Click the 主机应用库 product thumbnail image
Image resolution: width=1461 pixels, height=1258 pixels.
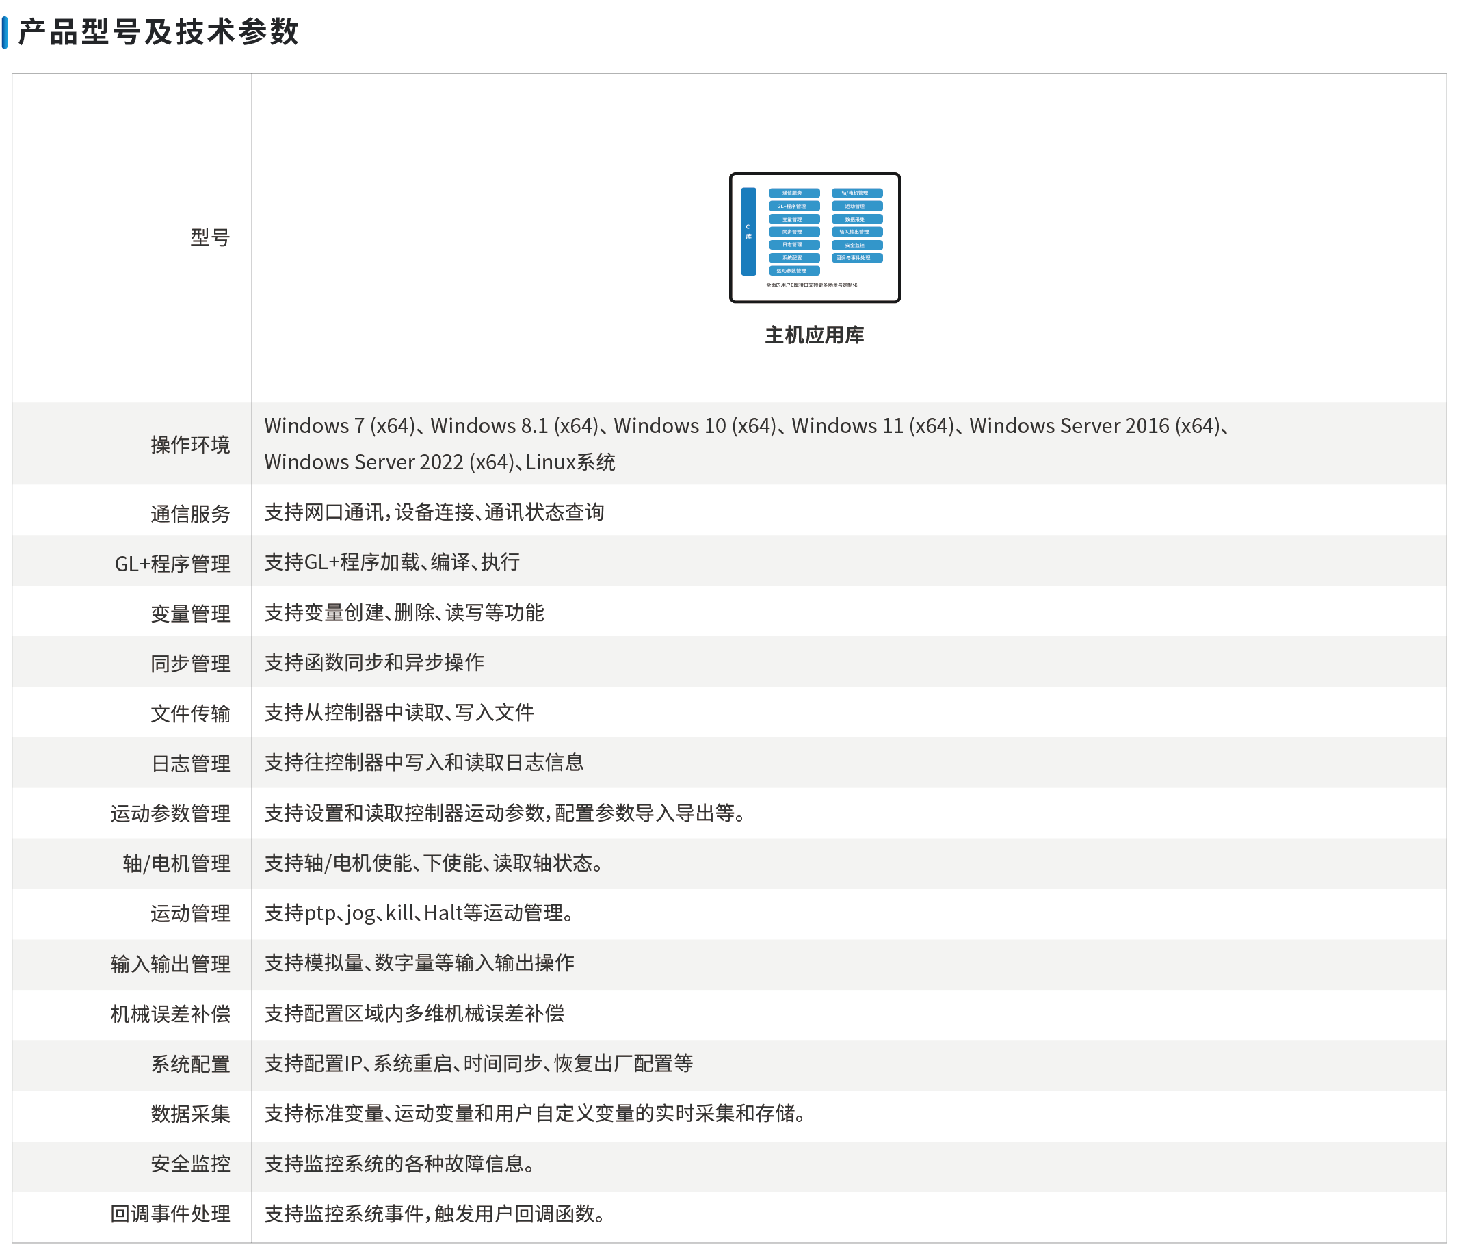(815, 237)
